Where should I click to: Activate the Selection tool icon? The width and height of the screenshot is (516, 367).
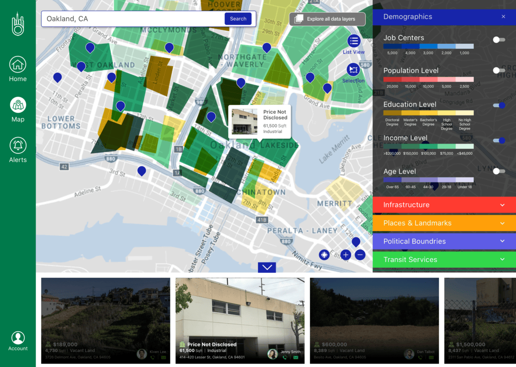[x=353, y=70]
